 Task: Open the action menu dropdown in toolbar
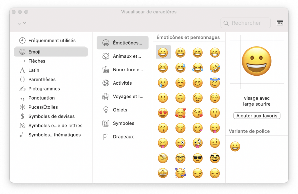click(x=22, y=23)
